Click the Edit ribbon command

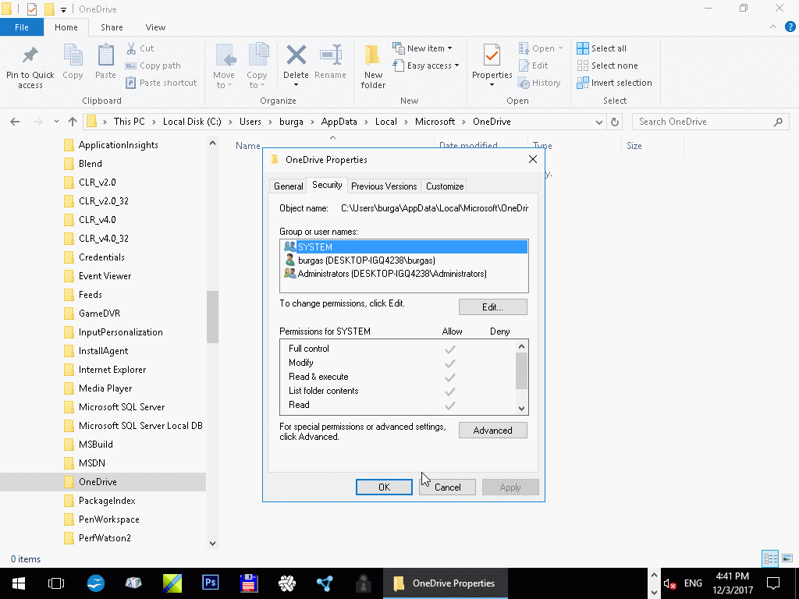[x=533, y=66]
